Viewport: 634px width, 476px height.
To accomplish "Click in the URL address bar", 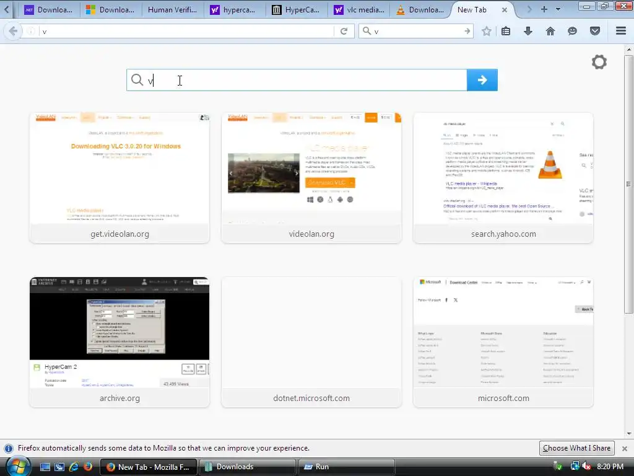I will [186, 31].
